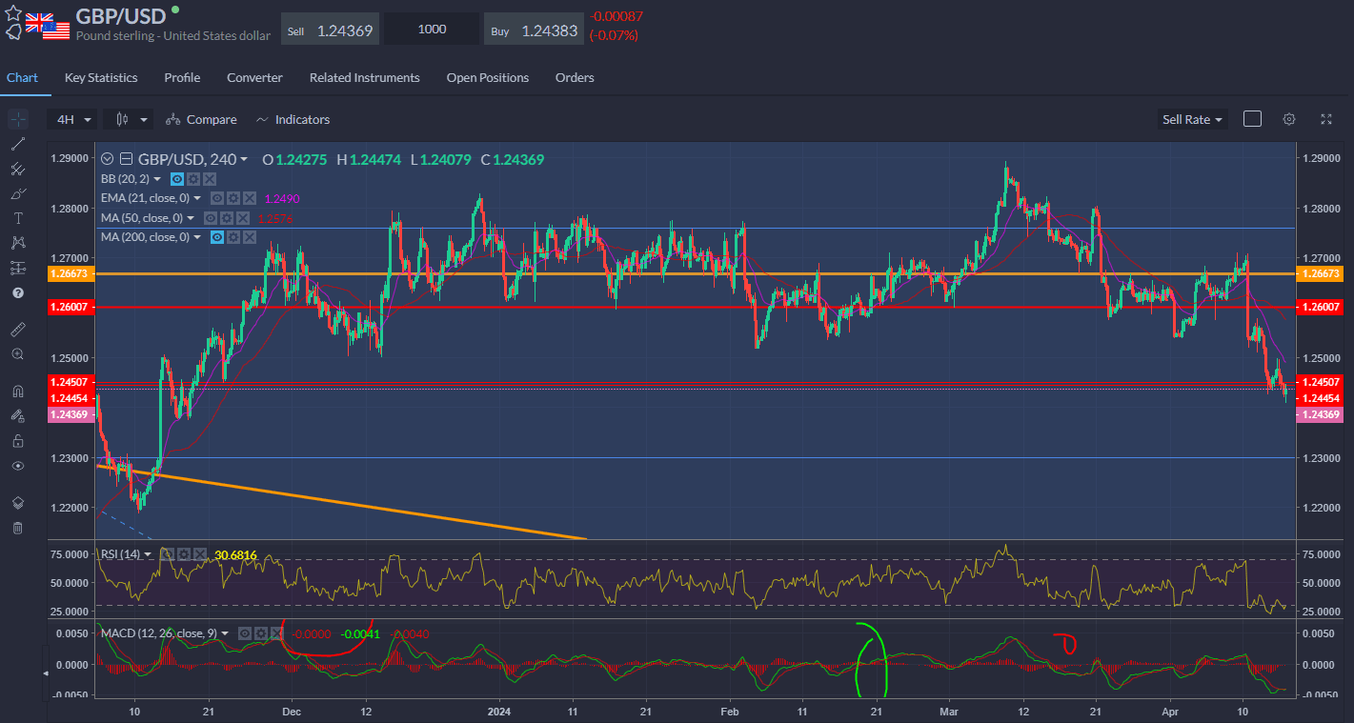The image size is (1354, 723).
Task: Remove all drawings with the trash icon
Action: pyautogui.click(x=17, y=527)
